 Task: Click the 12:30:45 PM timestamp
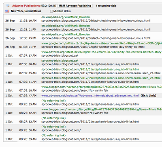(x=28, y=38)
